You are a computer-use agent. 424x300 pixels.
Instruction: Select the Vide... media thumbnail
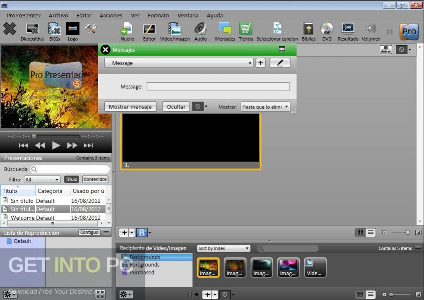(x=315, y=267)
